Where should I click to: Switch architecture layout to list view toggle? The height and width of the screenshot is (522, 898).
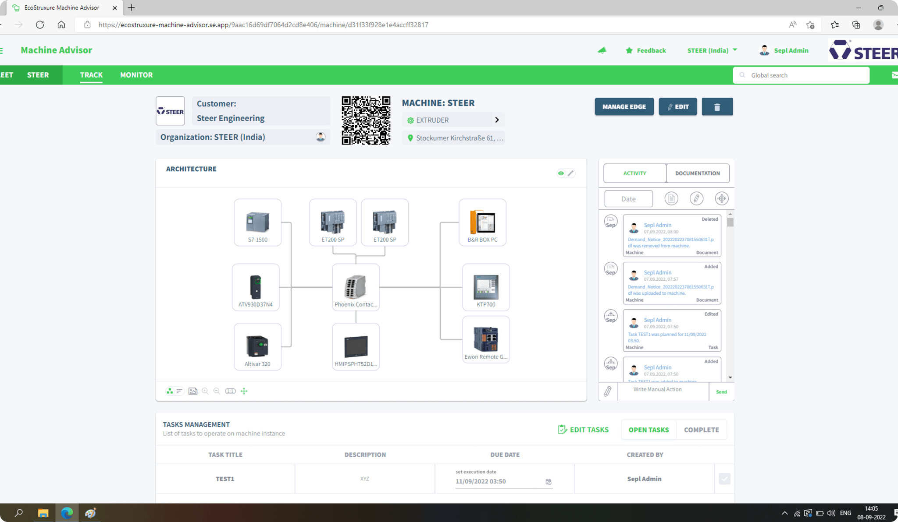[179, 391]
